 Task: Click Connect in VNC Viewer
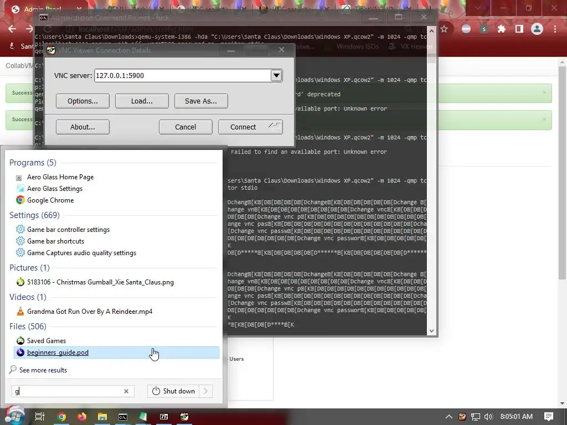tap(250, 127)
